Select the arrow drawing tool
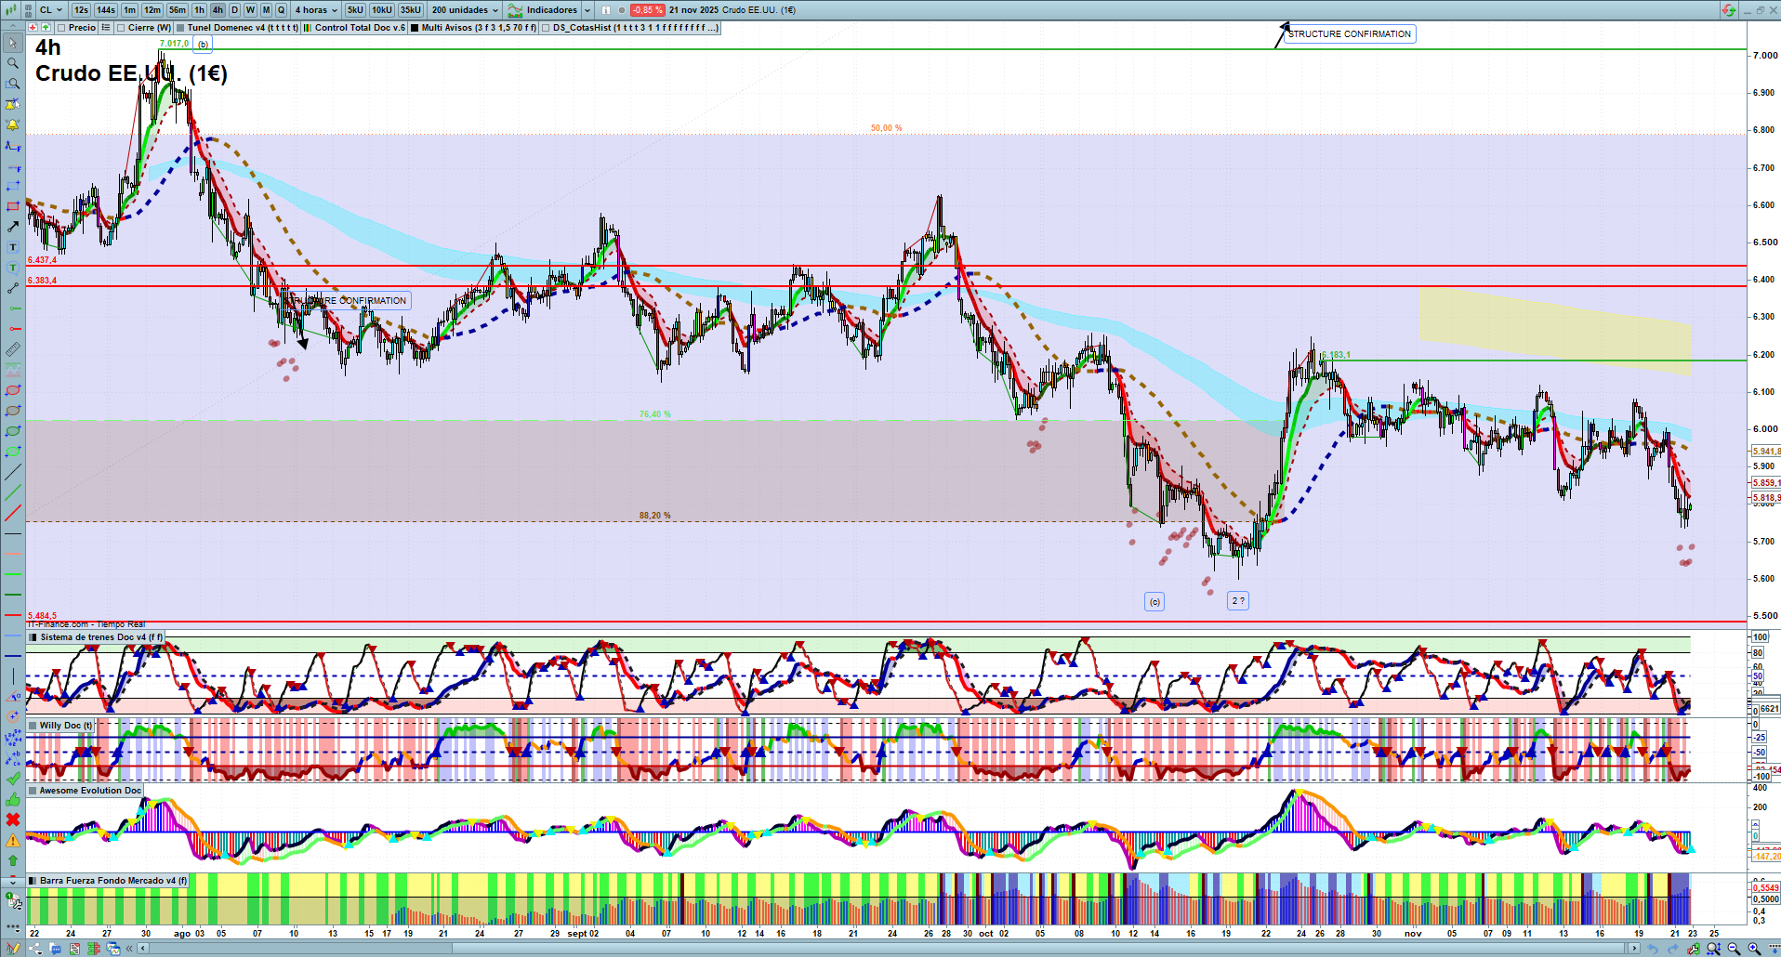Viewport: 1781px width, 957px height. [x=13, y=227]
